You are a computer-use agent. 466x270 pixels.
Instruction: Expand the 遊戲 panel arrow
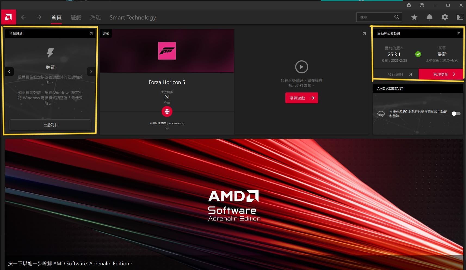[x=364, y=33]
